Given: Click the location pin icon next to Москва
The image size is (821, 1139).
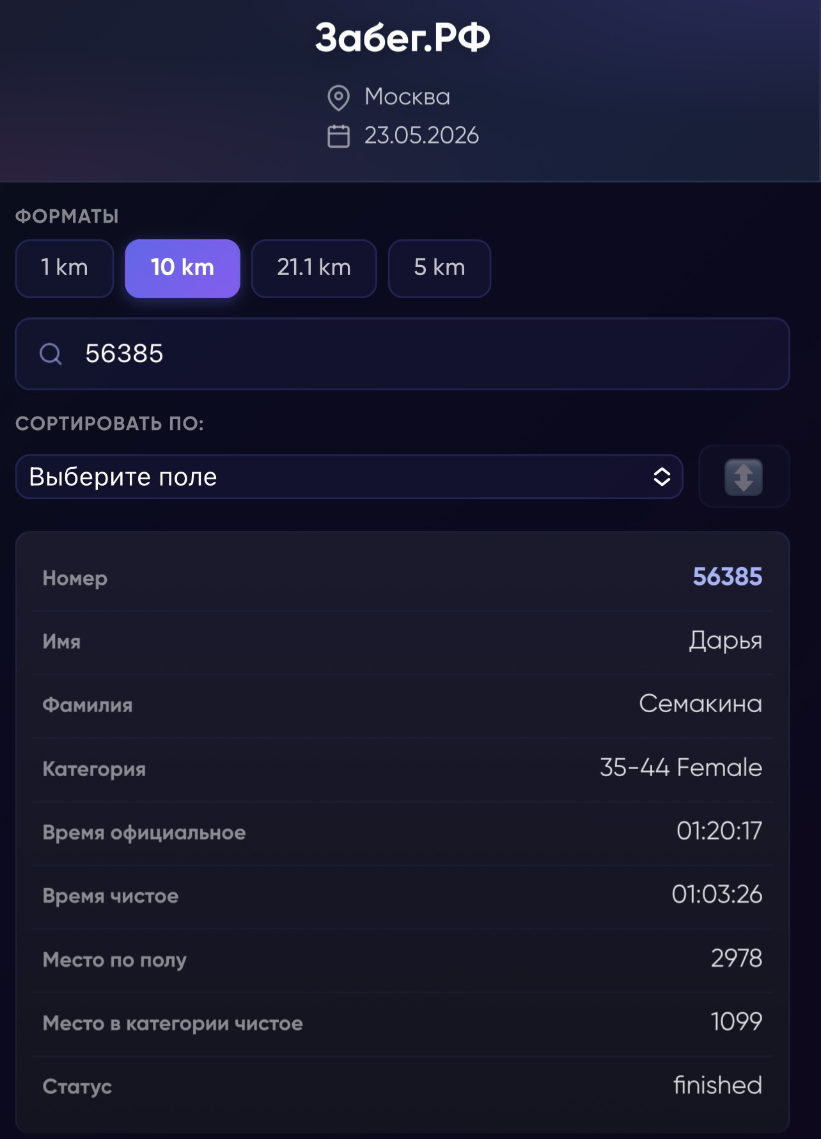Looking at the screenshot, I should [338, 98].
